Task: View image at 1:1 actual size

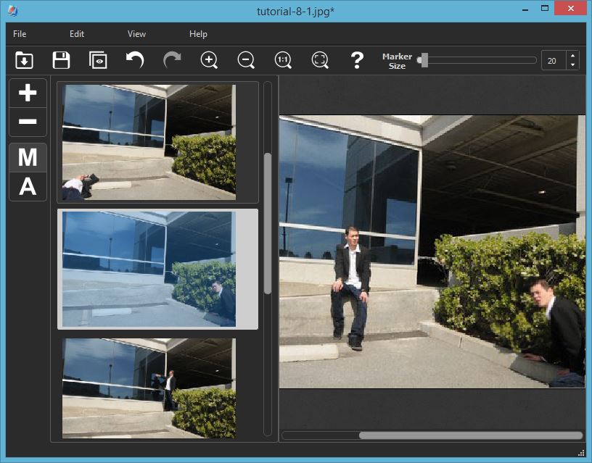Action: pos(282,60)
